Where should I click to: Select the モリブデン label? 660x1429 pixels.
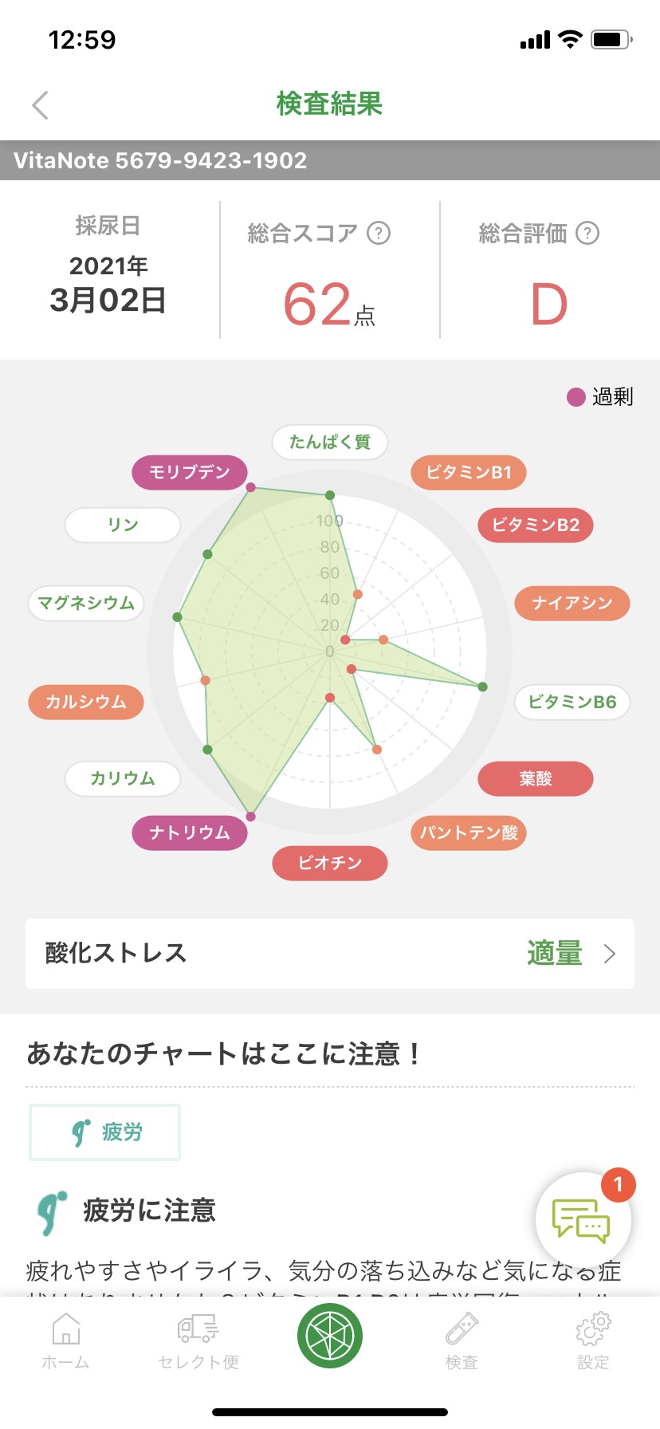(190, 472)
